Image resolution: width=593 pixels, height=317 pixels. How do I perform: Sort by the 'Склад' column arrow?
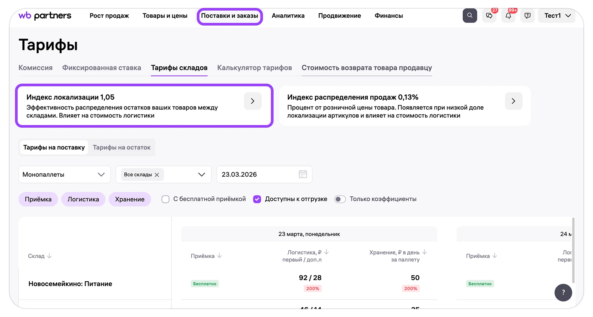pyautogui.click(x=49, y=256)
